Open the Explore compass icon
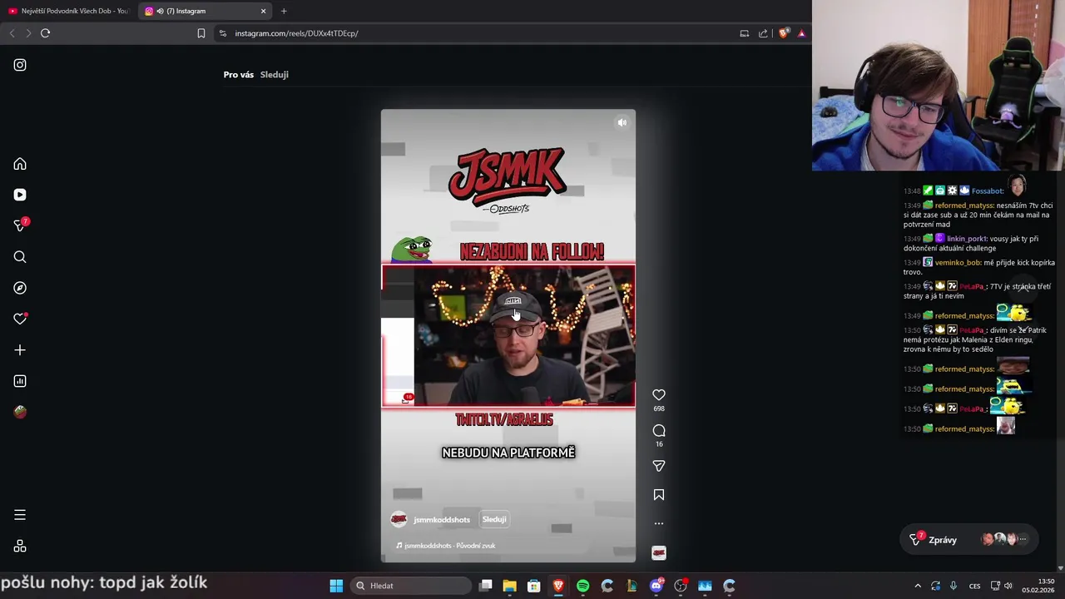 pos(20,288)
